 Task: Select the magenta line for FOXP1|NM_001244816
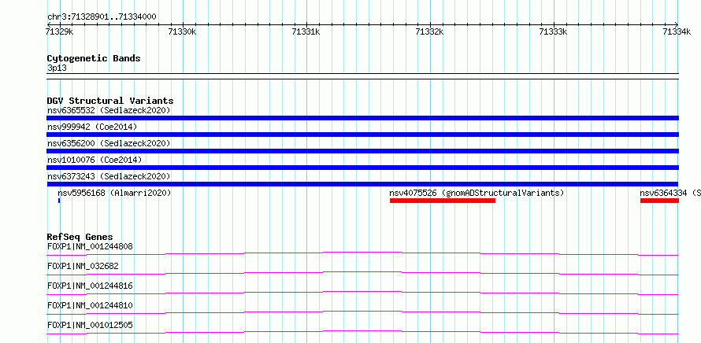click(362, 293)
